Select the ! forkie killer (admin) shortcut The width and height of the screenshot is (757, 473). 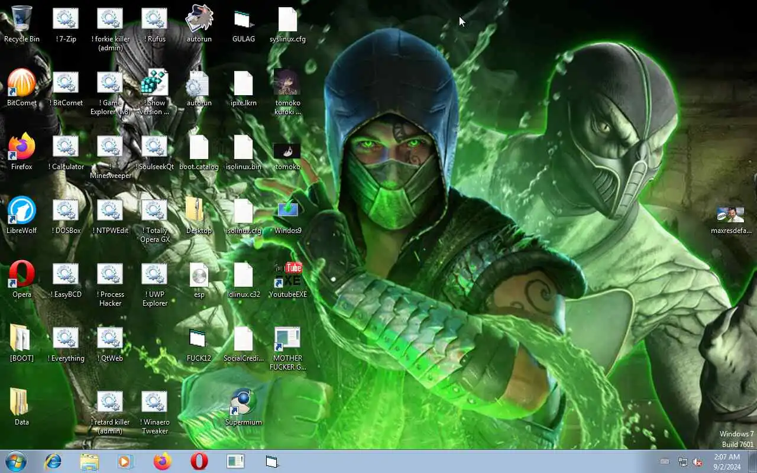110,29
